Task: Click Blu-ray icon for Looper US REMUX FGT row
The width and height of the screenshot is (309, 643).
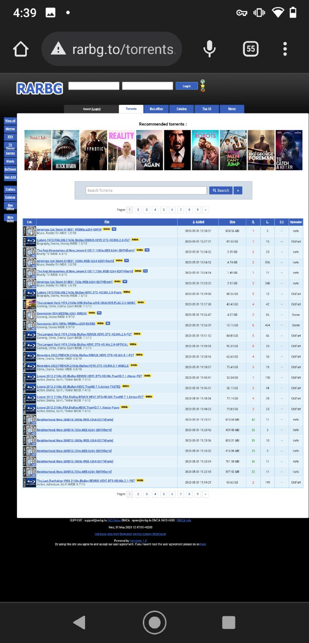Action: 30,377
